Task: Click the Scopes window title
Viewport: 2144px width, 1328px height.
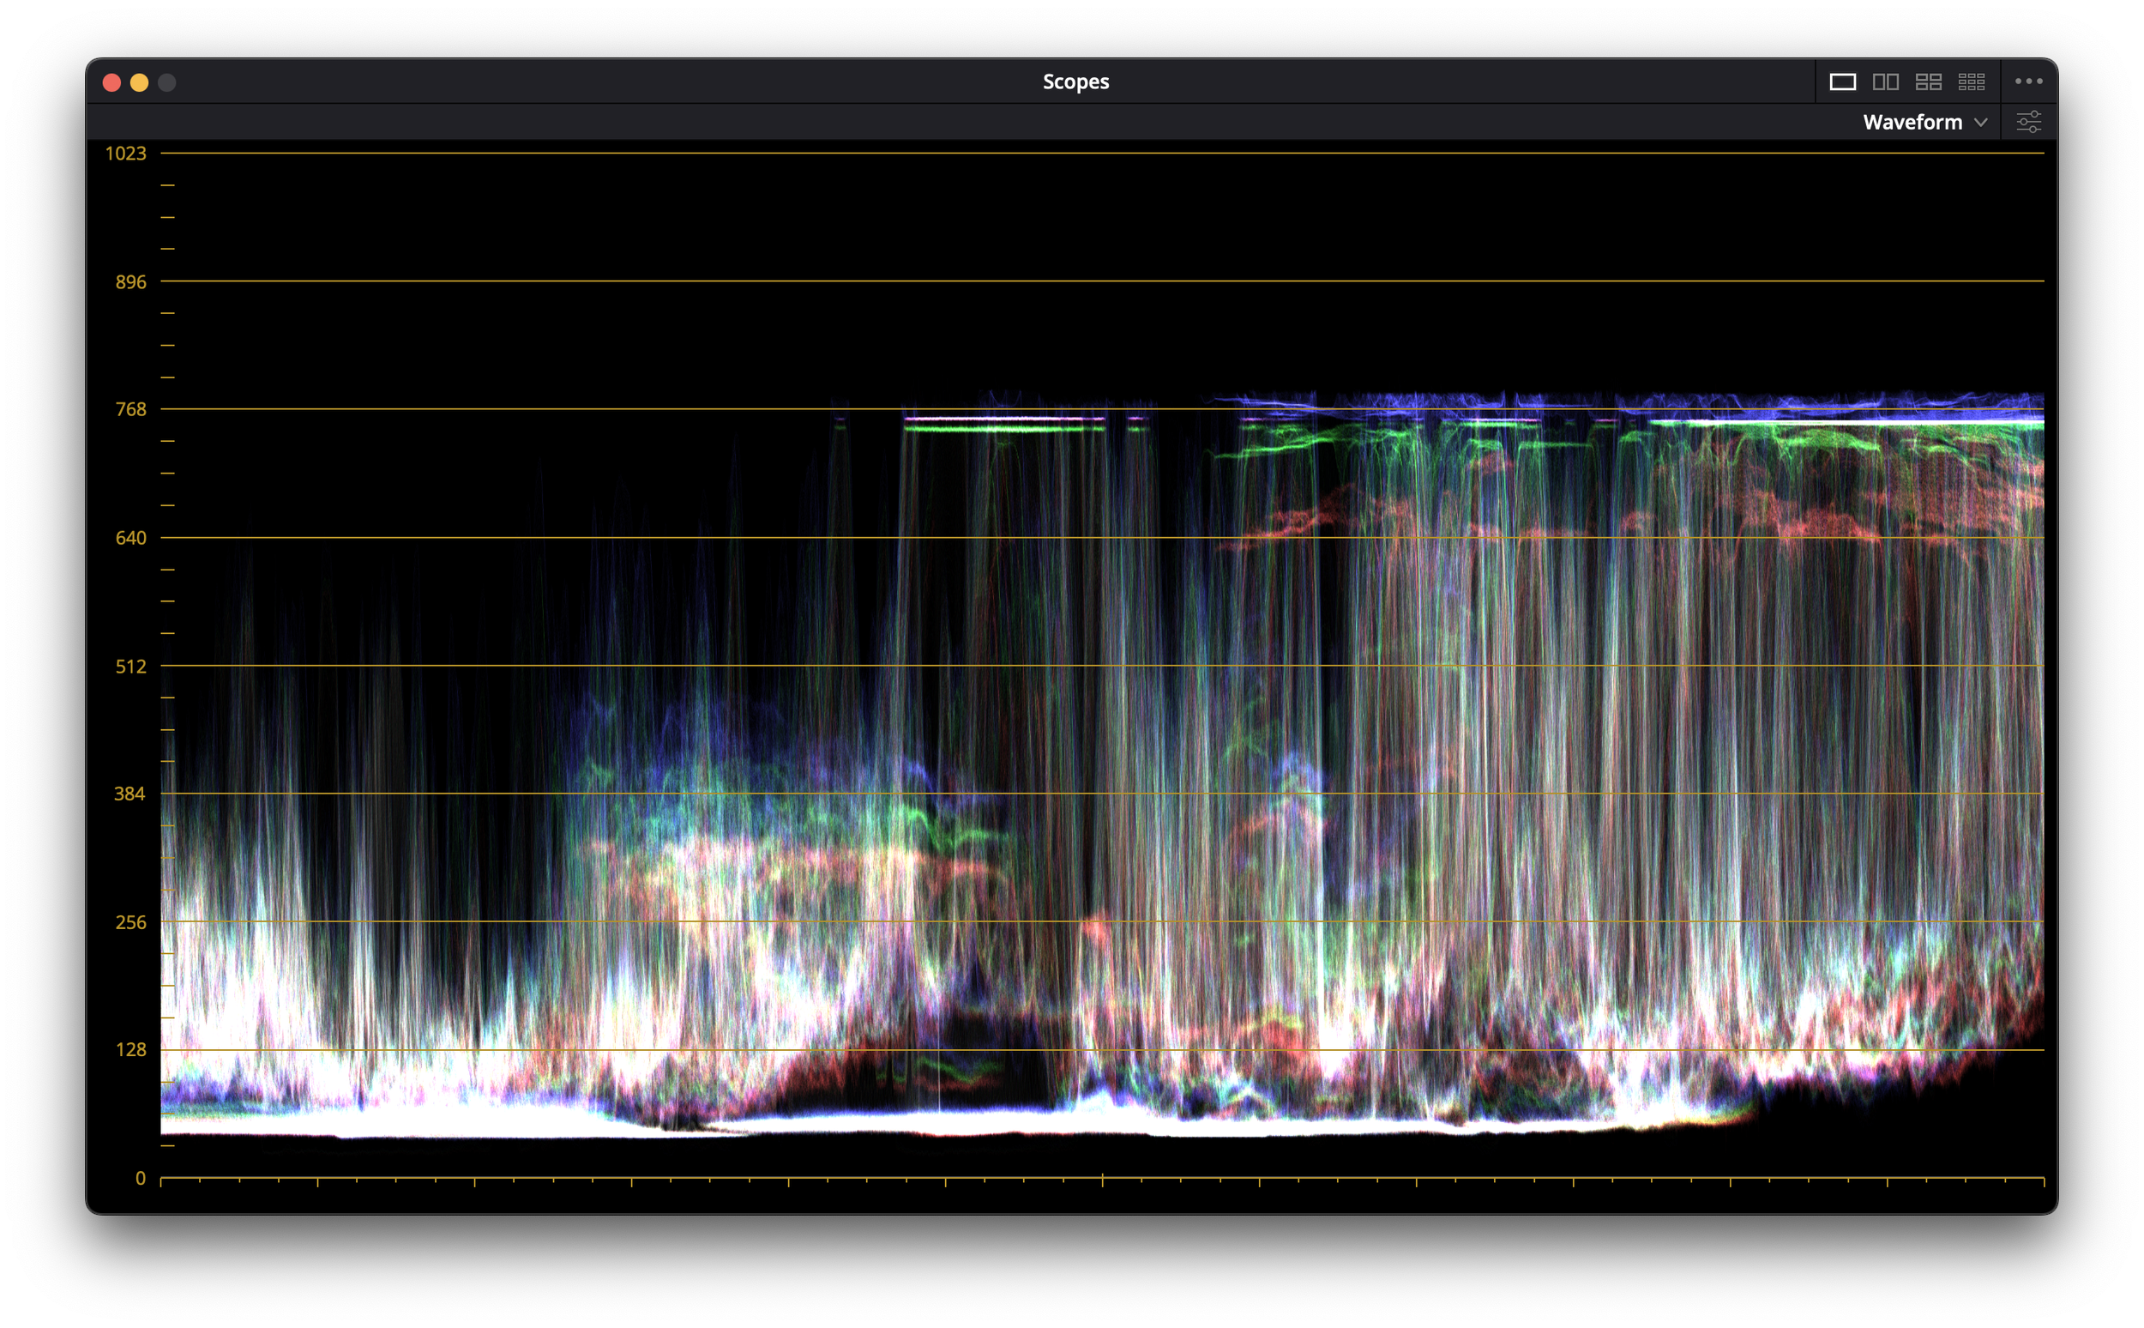Action: (x=1075, y=81)
